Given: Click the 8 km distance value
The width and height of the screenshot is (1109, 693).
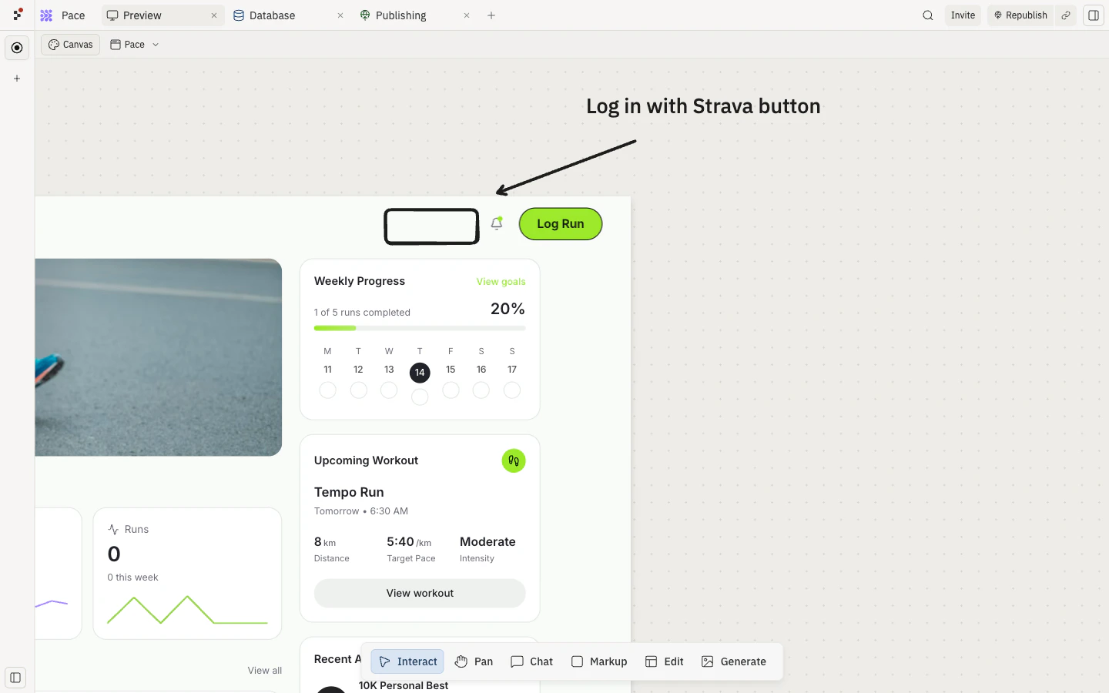Looking at the screenshot, I should tap(325, 542).
